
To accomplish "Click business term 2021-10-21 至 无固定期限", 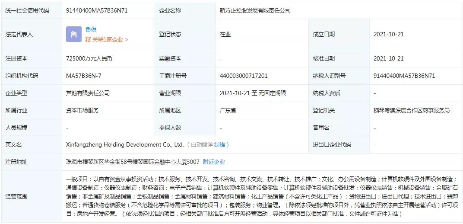I will 253,93.
